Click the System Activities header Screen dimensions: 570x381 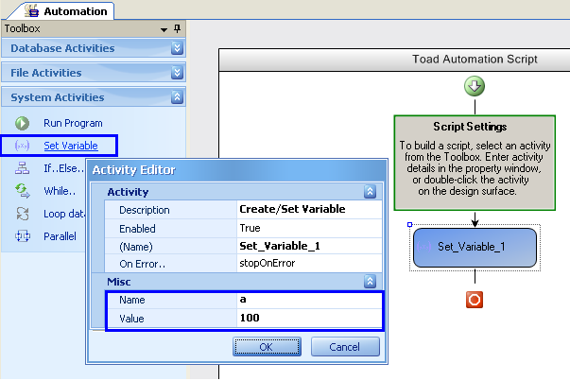94,97
